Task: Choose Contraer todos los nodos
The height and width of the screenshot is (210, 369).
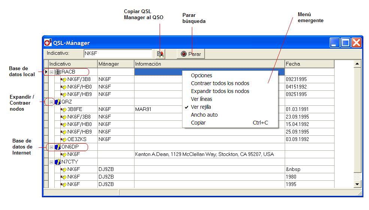Action: click(220, 83)
